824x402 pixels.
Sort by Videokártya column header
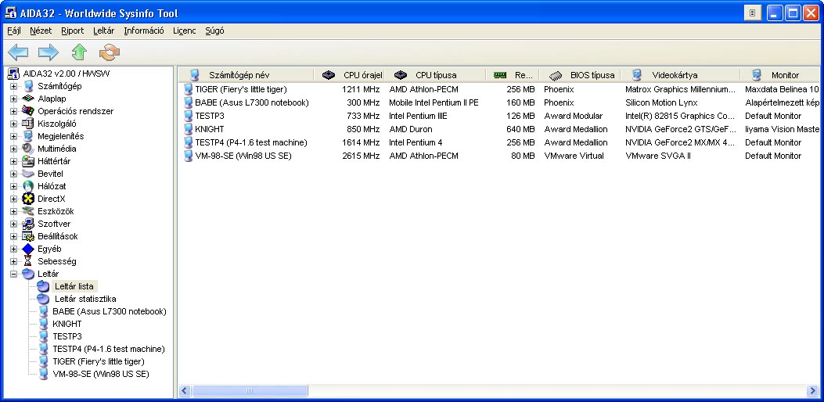(680, 75)
